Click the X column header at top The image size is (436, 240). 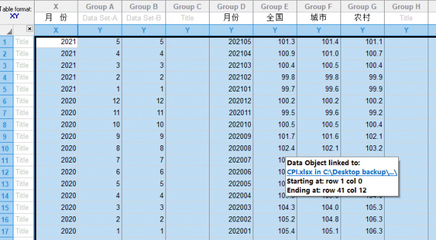(56, 6)
